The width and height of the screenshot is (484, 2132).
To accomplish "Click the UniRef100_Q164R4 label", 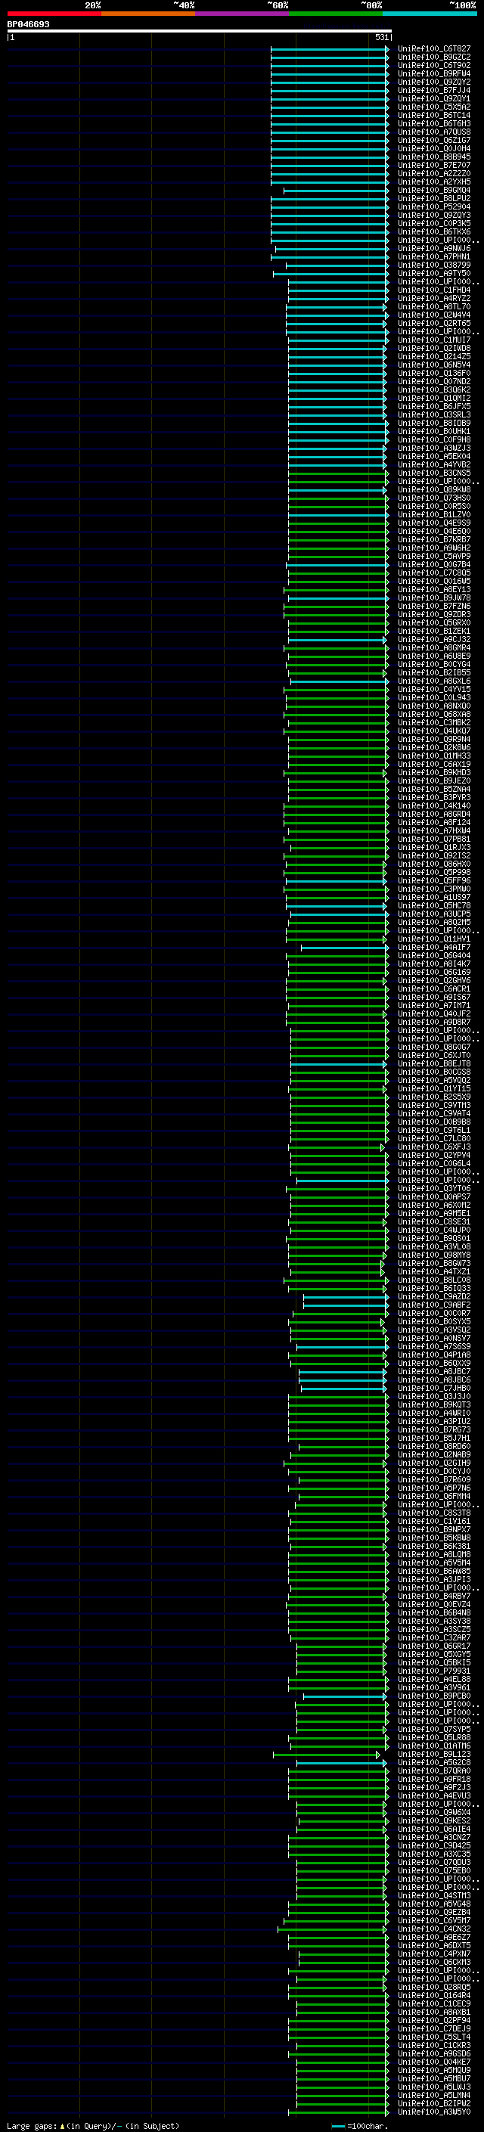I will (x=433, y=1994).
